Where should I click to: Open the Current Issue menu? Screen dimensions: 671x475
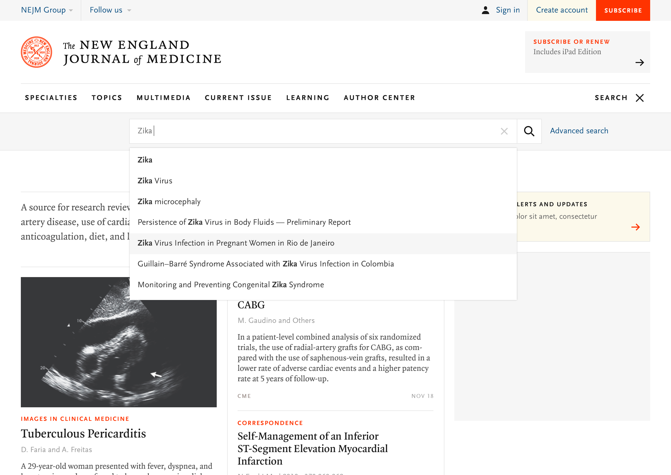(238, 98)
